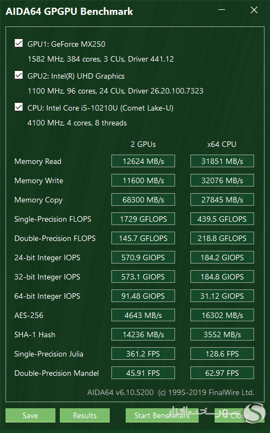The width and height of the screenshot is (270, 433).
Task: Select the GPU AES-256 value 4643 MB/s
Action: (x=143, y=315)
